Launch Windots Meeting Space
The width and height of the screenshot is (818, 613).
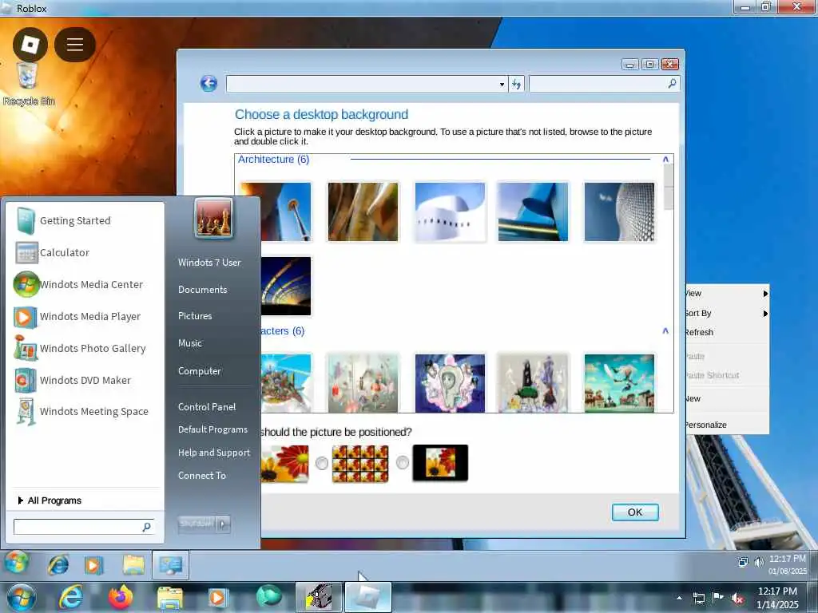click(81, 411)
